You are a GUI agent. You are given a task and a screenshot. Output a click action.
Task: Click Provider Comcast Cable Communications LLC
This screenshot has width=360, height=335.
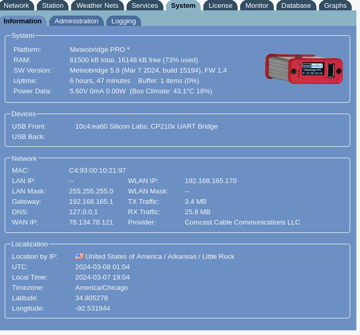pos(242,222)
